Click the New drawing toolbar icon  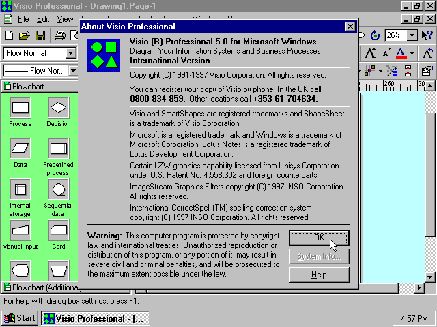(9, 35)
